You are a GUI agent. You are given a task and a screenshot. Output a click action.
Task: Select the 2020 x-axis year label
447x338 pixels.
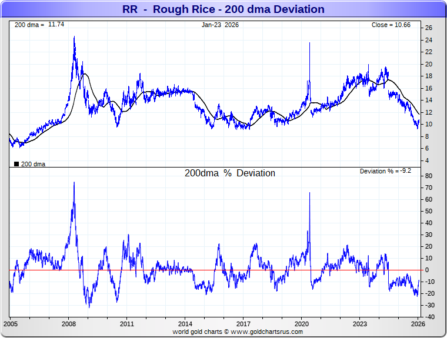pos(301,324)
